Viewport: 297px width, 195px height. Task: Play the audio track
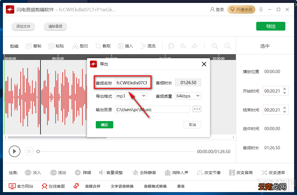click(x=14, y=151)
